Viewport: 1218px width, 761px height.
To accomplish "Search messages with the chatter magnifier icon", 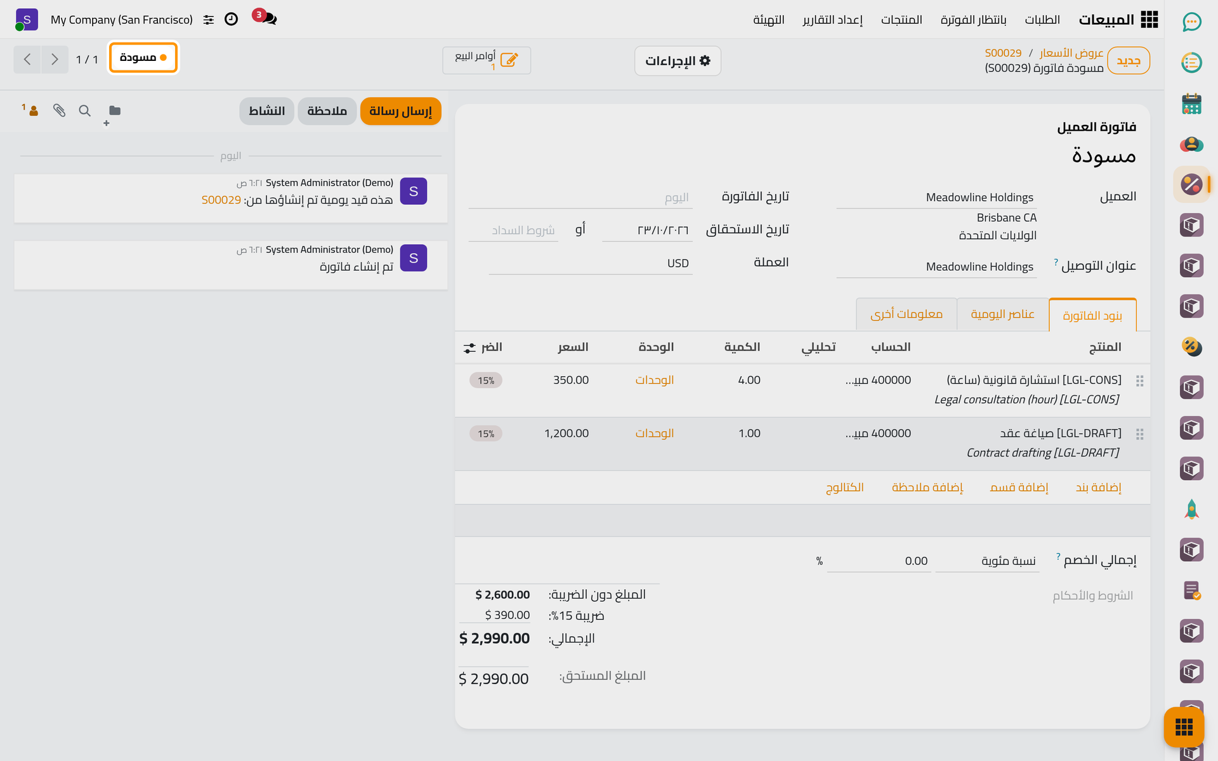I will [84, 110].
